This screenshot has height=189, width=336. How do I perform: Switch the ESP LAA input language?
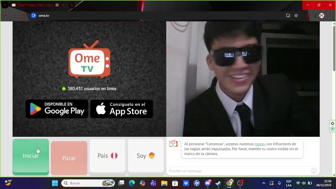tap(288, 183)
